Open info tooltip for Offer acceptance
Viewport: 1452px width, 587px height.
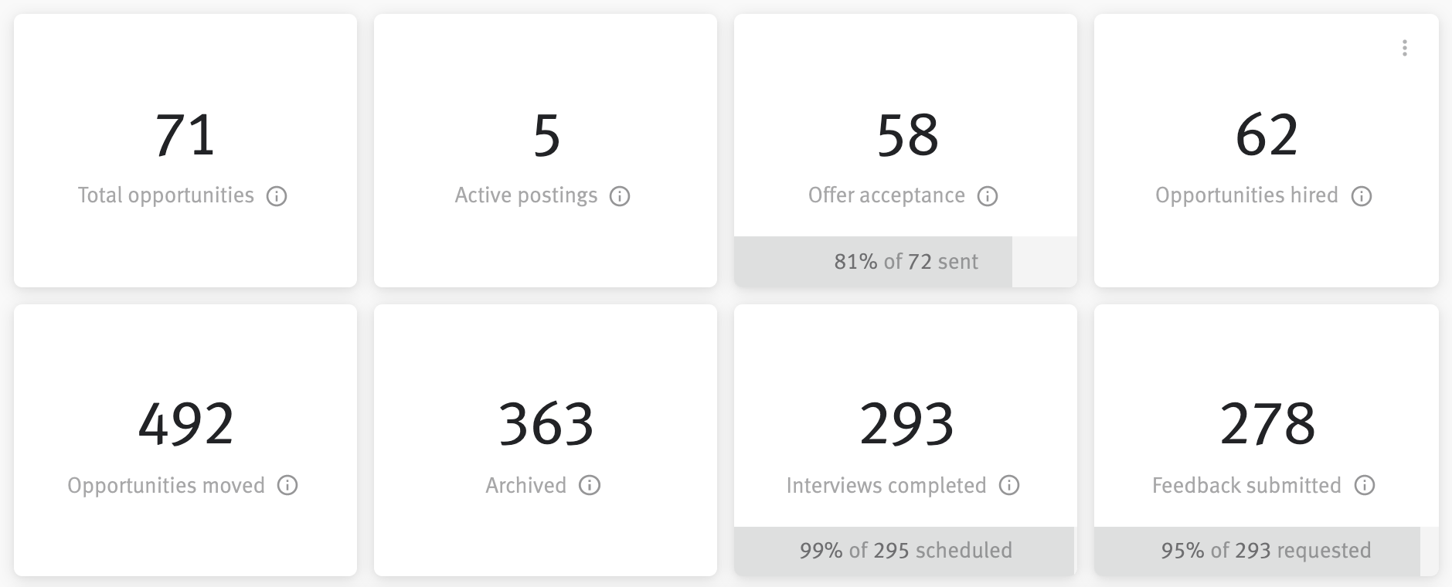coord(988,196)
